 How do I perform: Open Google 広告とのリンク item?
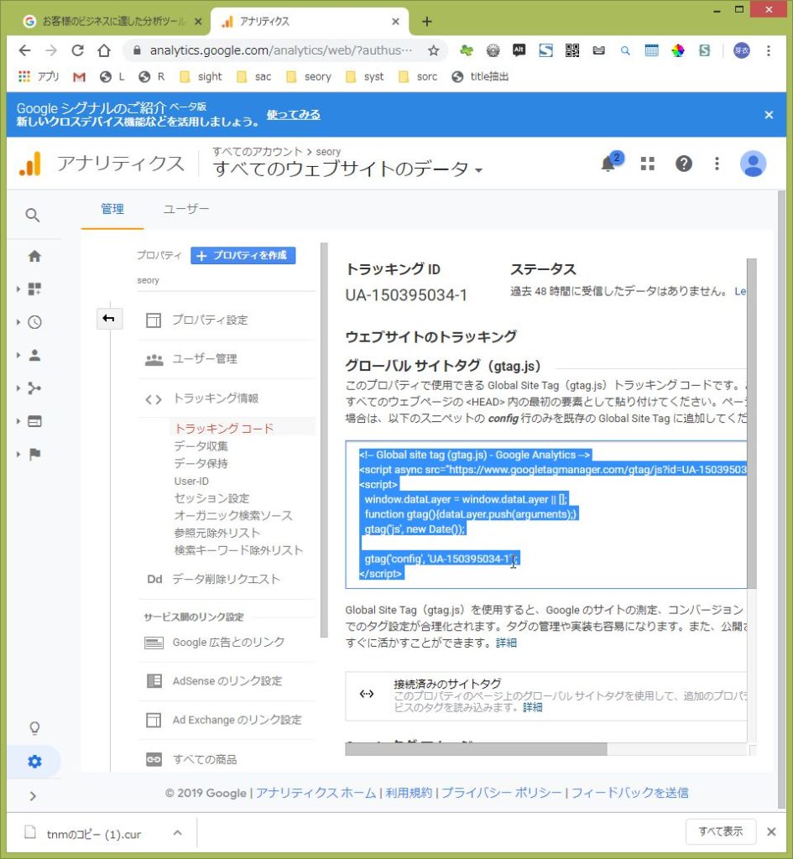click(228, 642)
